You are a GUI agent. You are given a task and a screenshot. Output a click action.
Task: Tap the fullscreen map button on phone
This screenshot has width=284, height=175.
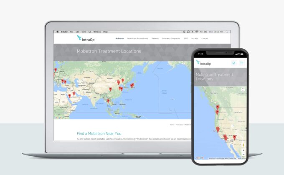(243, 90)
